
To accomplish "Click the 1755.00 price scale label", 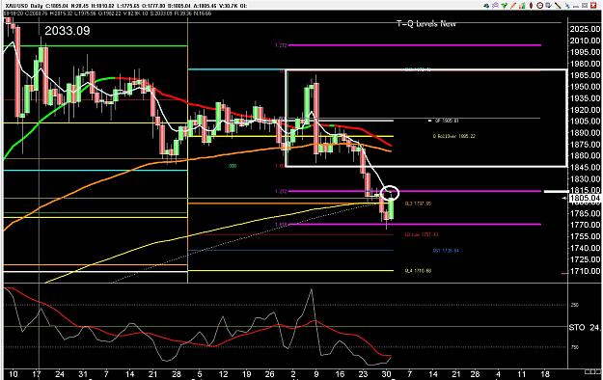I will coord(586,236).
